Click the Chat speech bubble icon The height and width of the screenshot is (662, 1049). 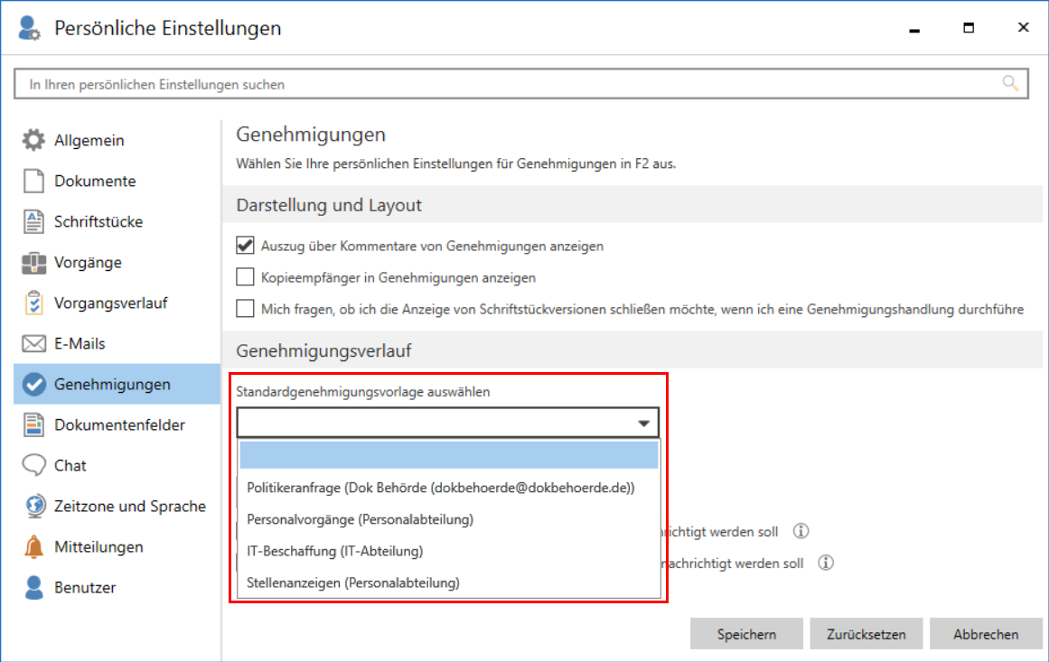tap(33, 465)
